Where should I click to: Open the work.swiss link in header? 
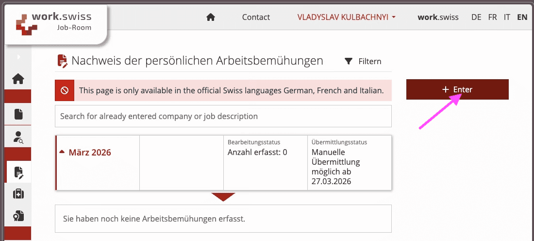point(438,17)
